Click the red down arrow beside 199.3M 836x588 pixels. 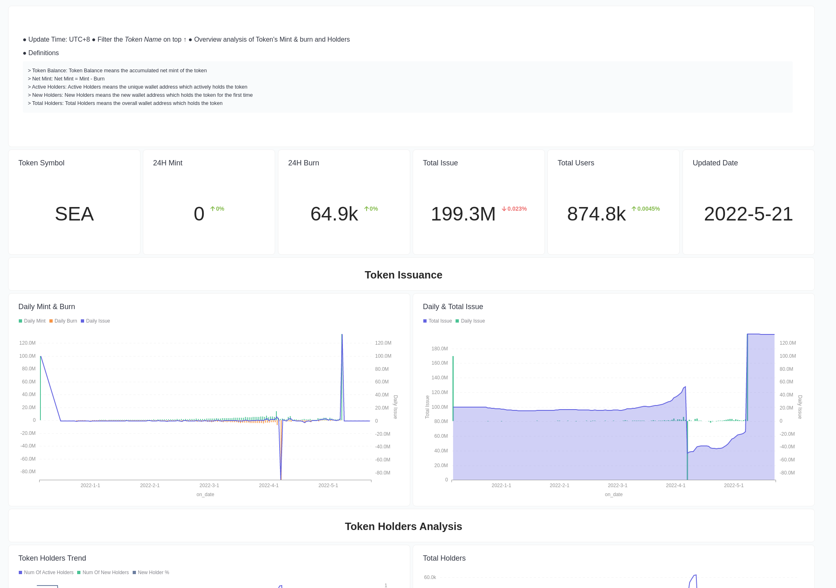click(x=505, y=209)
